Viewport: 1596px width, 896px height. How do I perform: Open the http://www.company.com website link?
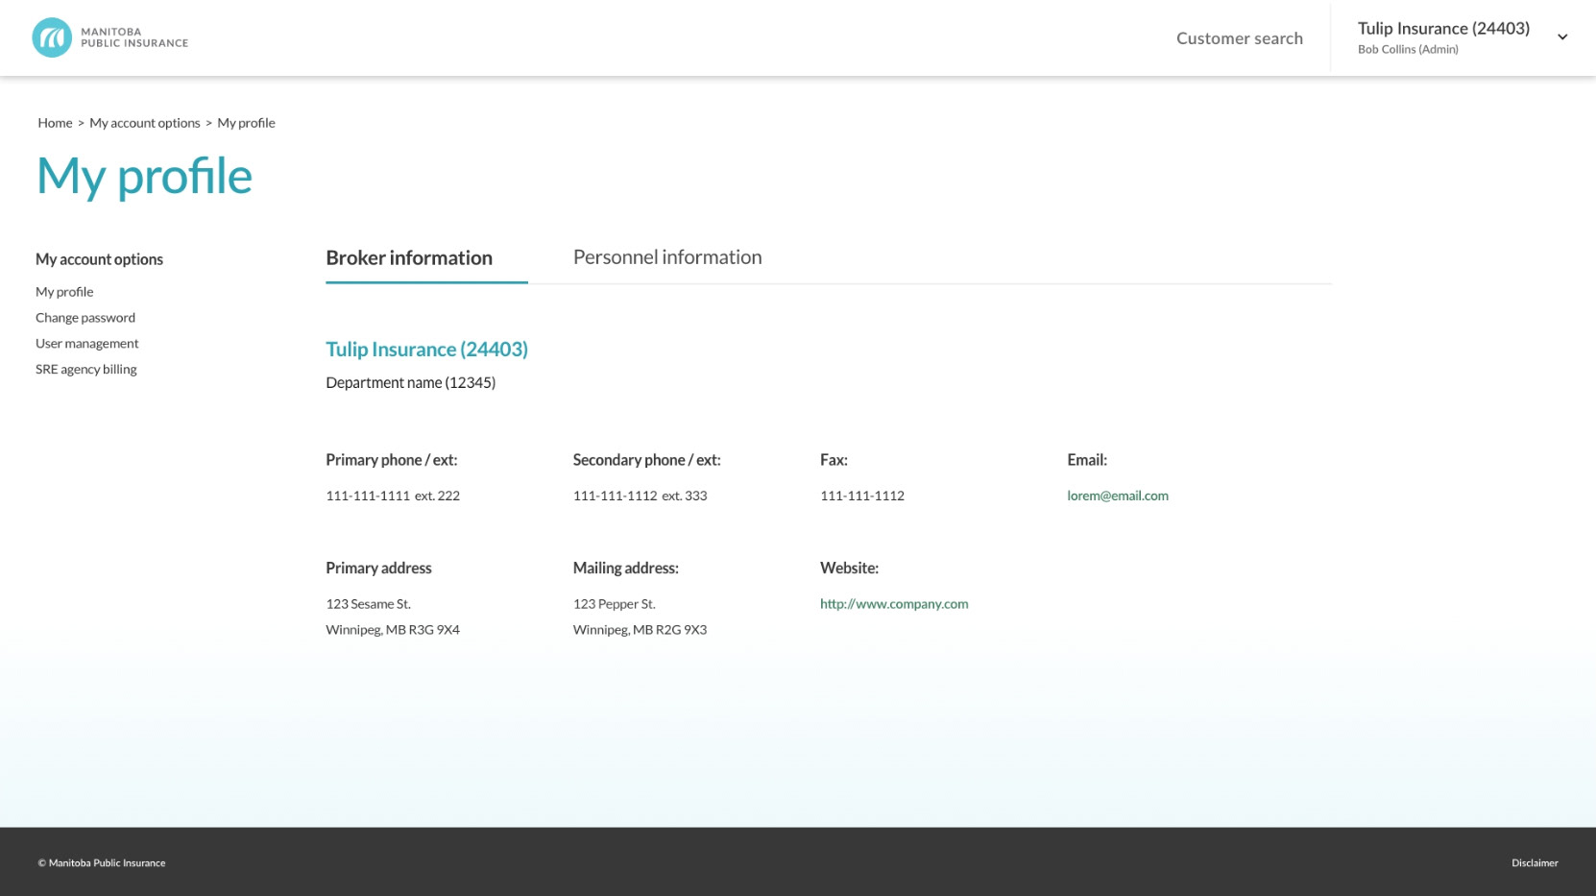tap(894, 604)
